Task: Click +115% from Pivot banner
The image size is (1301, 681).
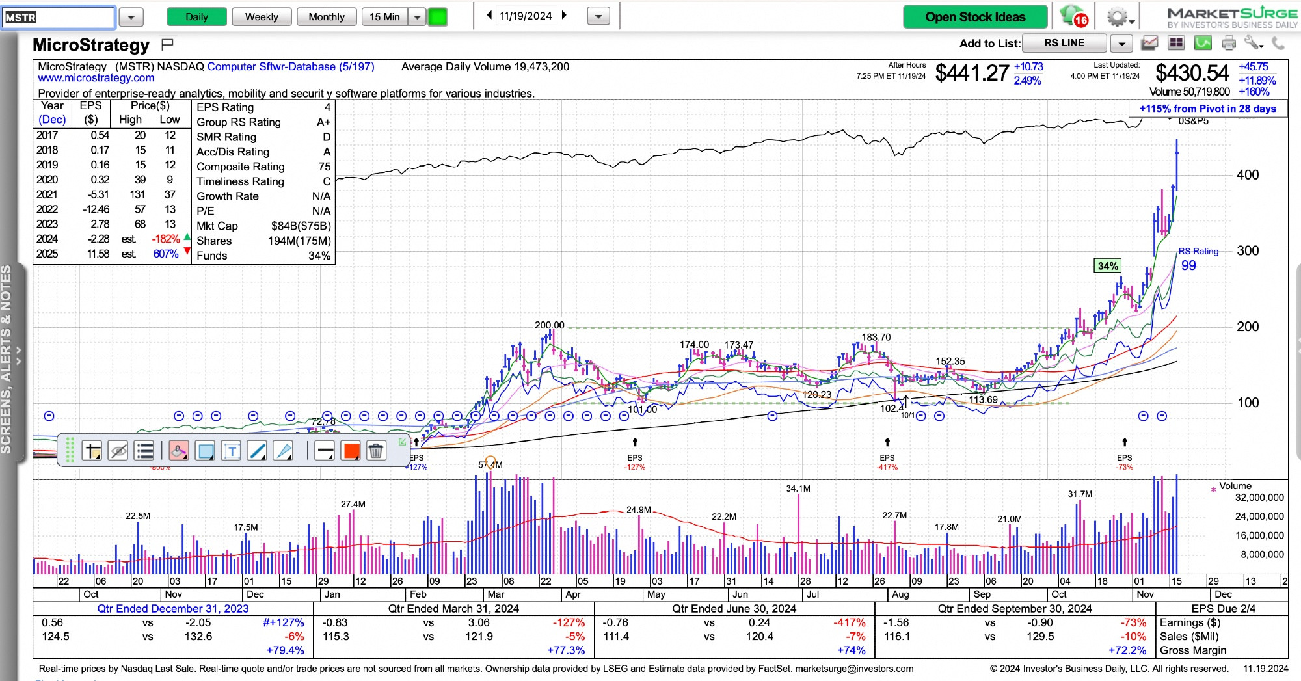Action: point(1208,109)
